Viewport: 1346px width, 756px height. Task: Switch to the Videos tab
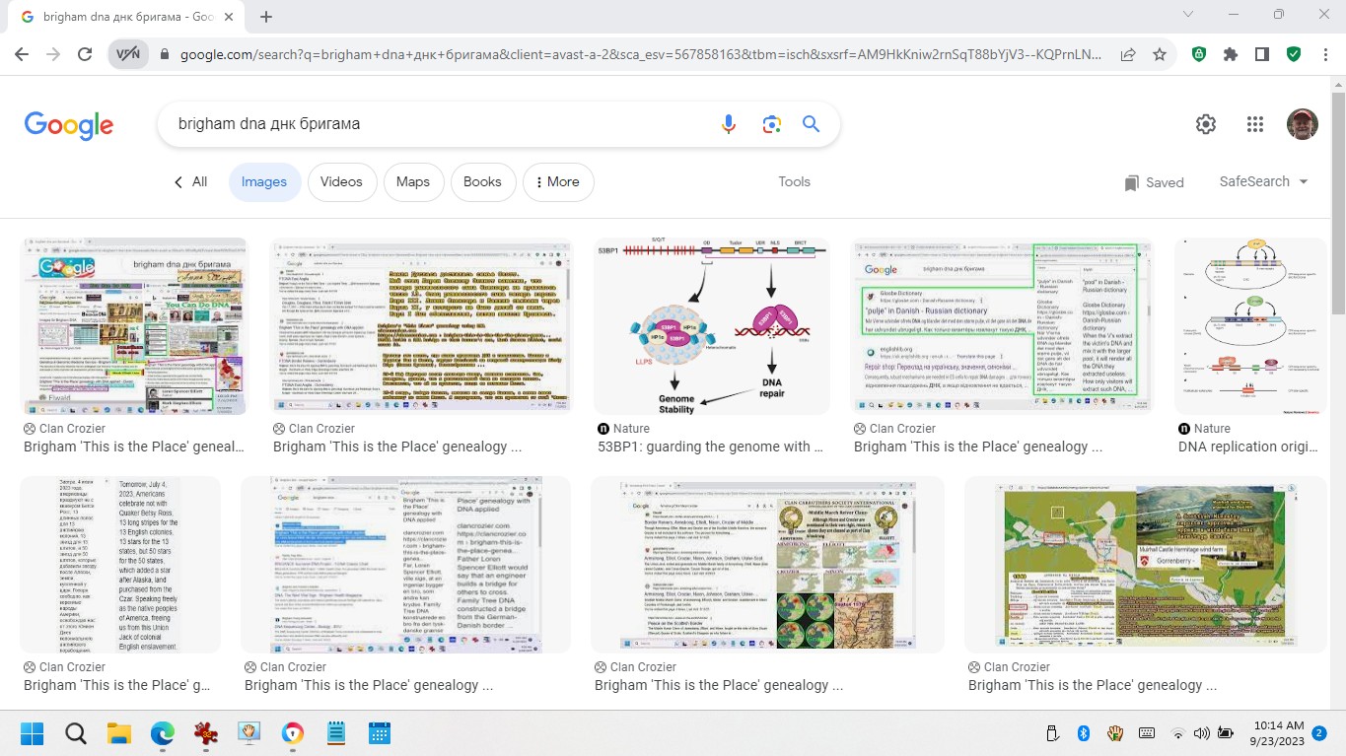[x=341, y=181]
